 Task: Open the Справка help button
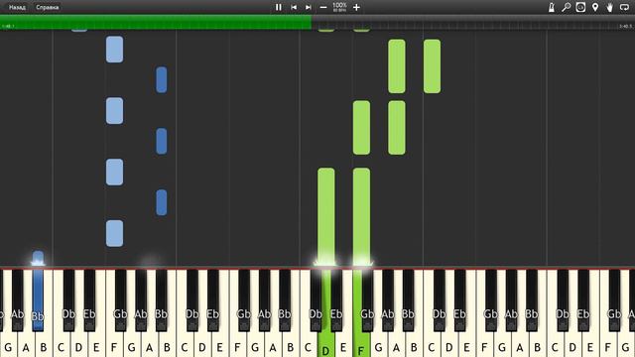[47, 7]
